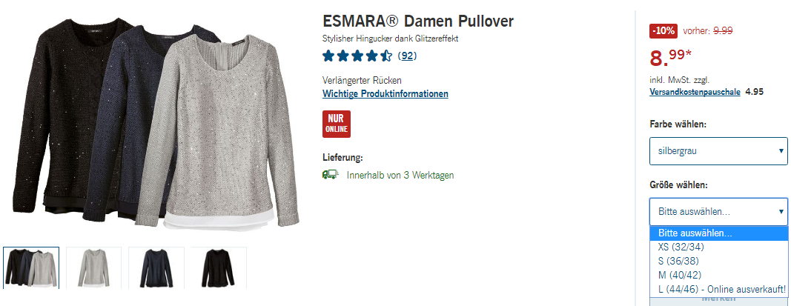
Task: Click the star rating icons
Action: click(x=357, y=56)
